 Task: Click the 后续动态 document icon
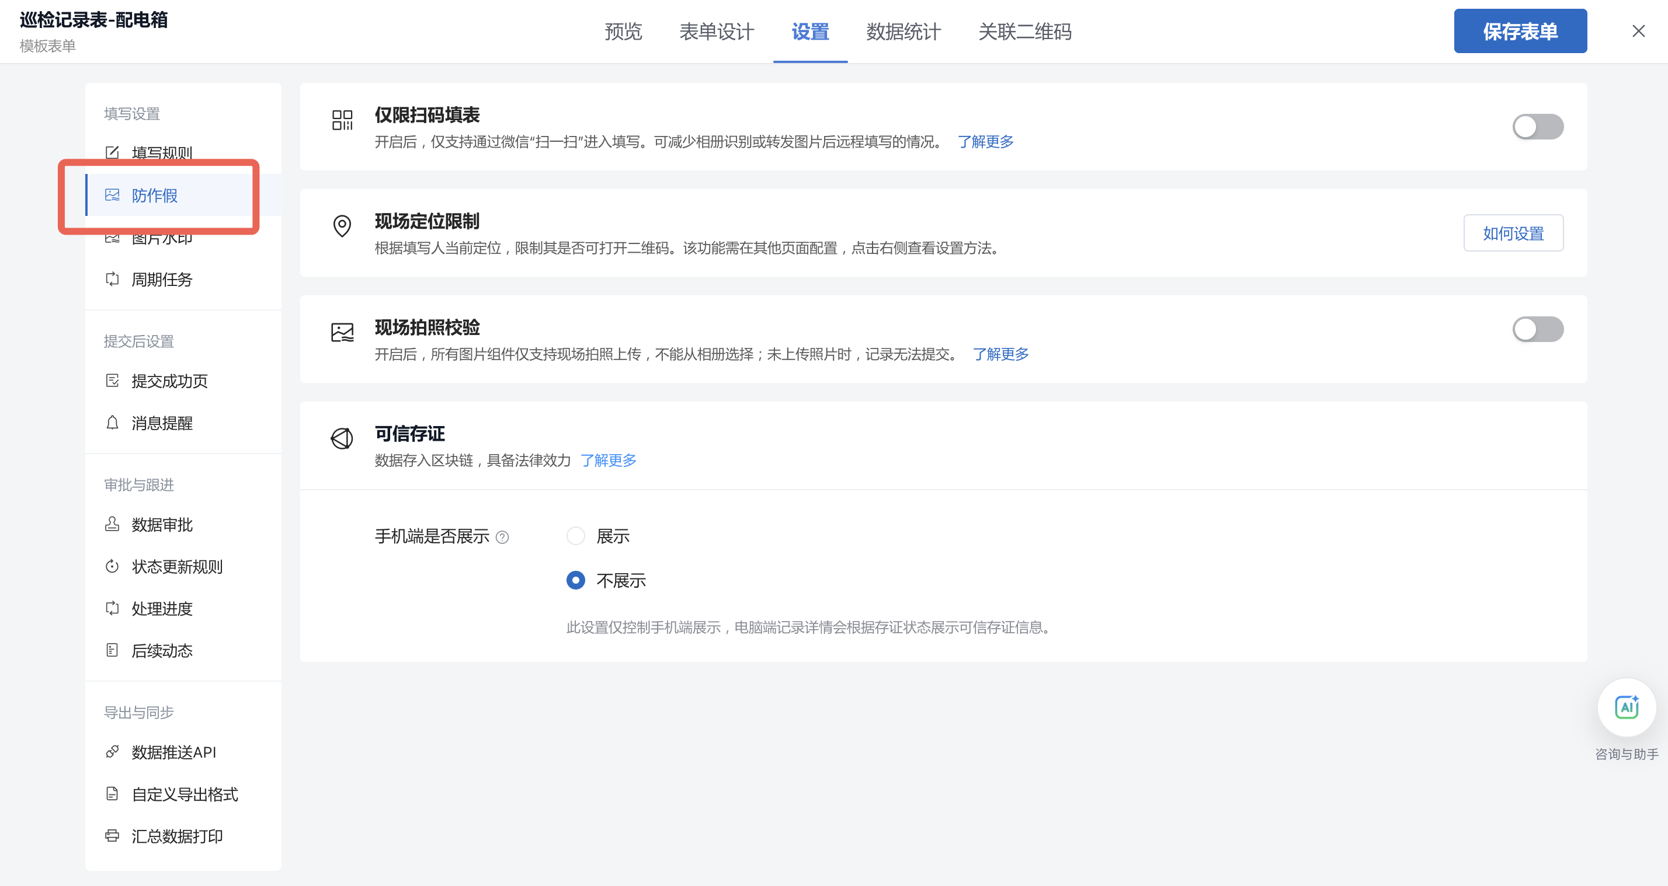tap(112, 650)
